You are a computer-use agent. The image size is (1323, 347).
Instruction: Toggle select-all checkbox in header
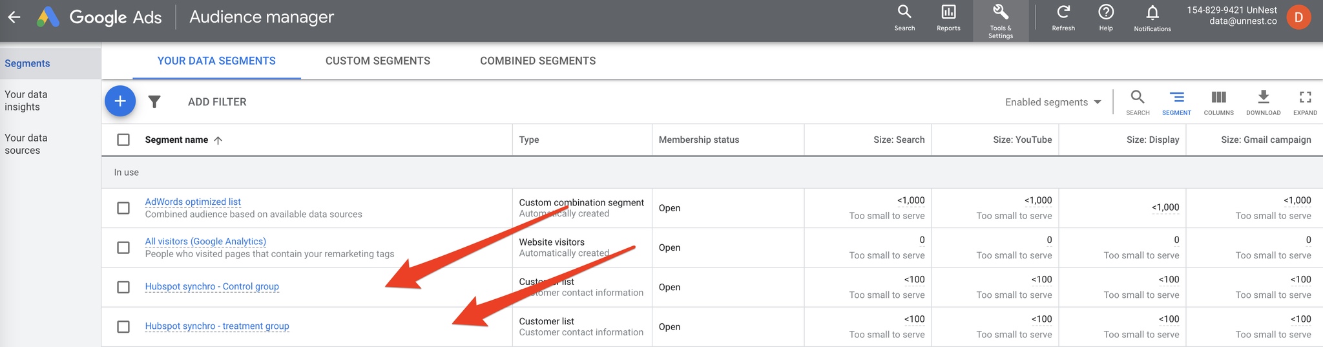coord(123,140)
